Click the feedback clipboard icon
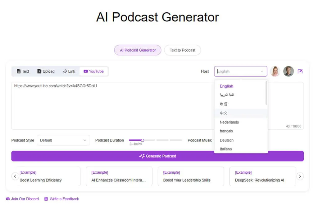 (x=46, y=199)
